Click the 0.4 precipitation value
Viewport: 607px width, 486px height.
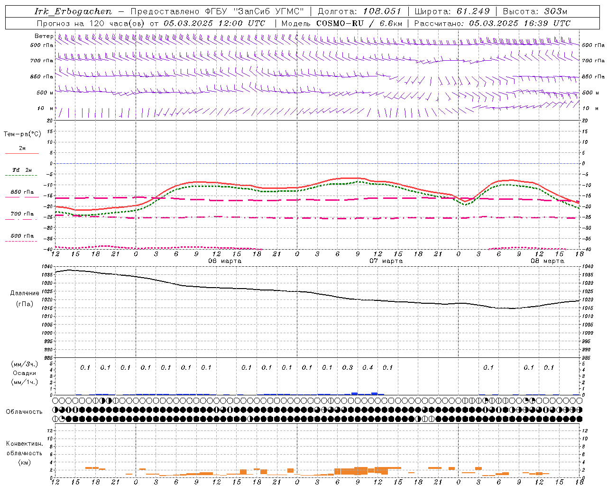368,367
